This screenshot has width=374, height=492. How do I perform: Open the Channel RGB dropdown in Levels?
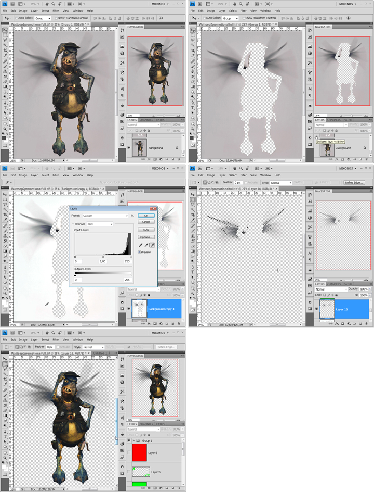point(100,224)
